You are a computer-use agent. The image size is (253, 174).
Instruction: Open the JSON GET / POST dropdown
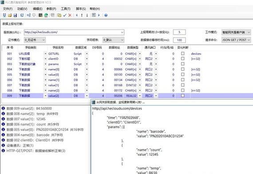(x=236, y=40)
